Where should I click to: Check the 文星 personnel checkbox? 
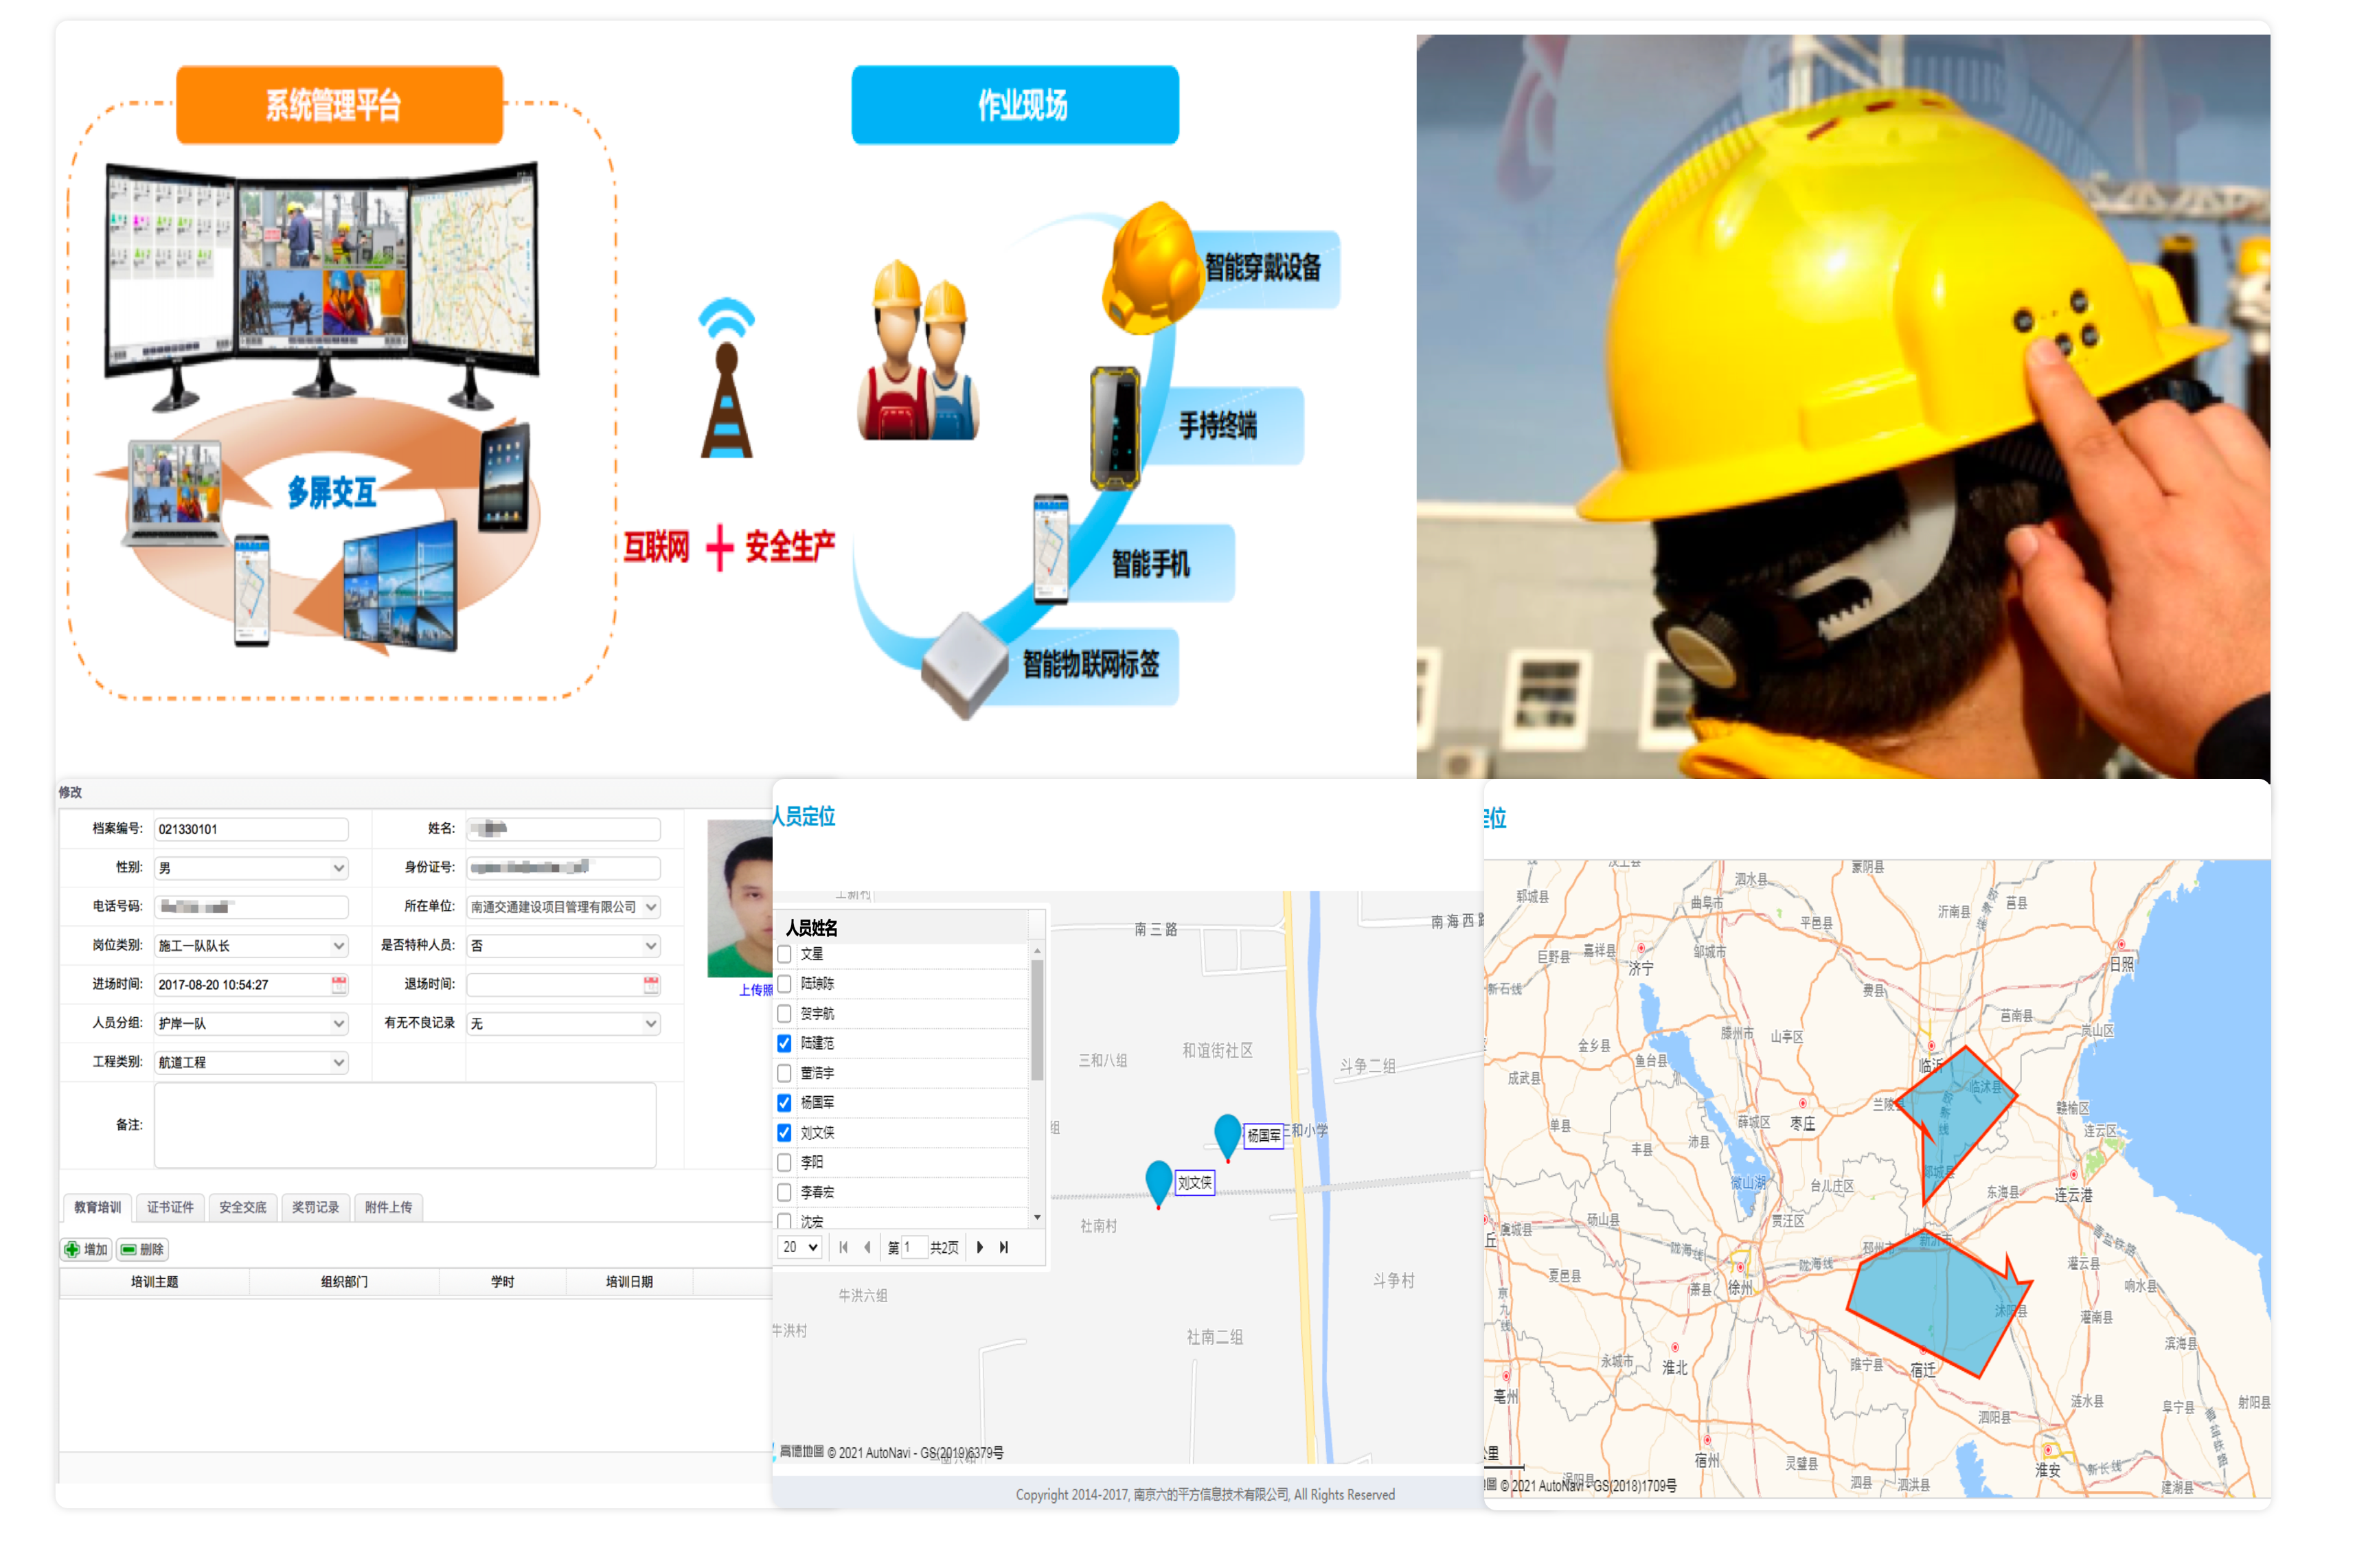pyautogui.click(x=784, y=954)
